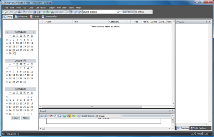Click the first magnifier zoom icon in Graph toolbar
This screenshot has width=214, height=137.
(42, 116)
